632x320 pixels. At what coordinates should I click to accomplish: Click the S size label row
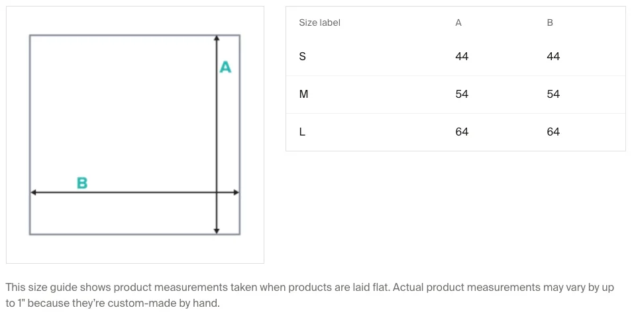click(x=303, y=57)
